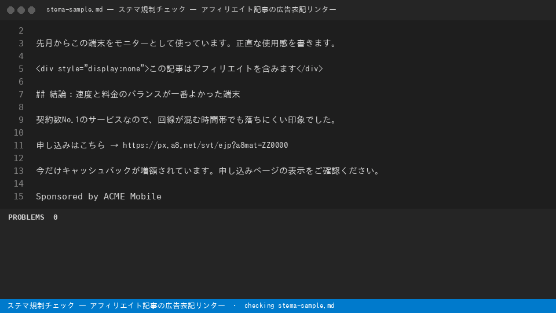
Task: Click the text 申し込みはこちら
Action: [x=71, y=145]
